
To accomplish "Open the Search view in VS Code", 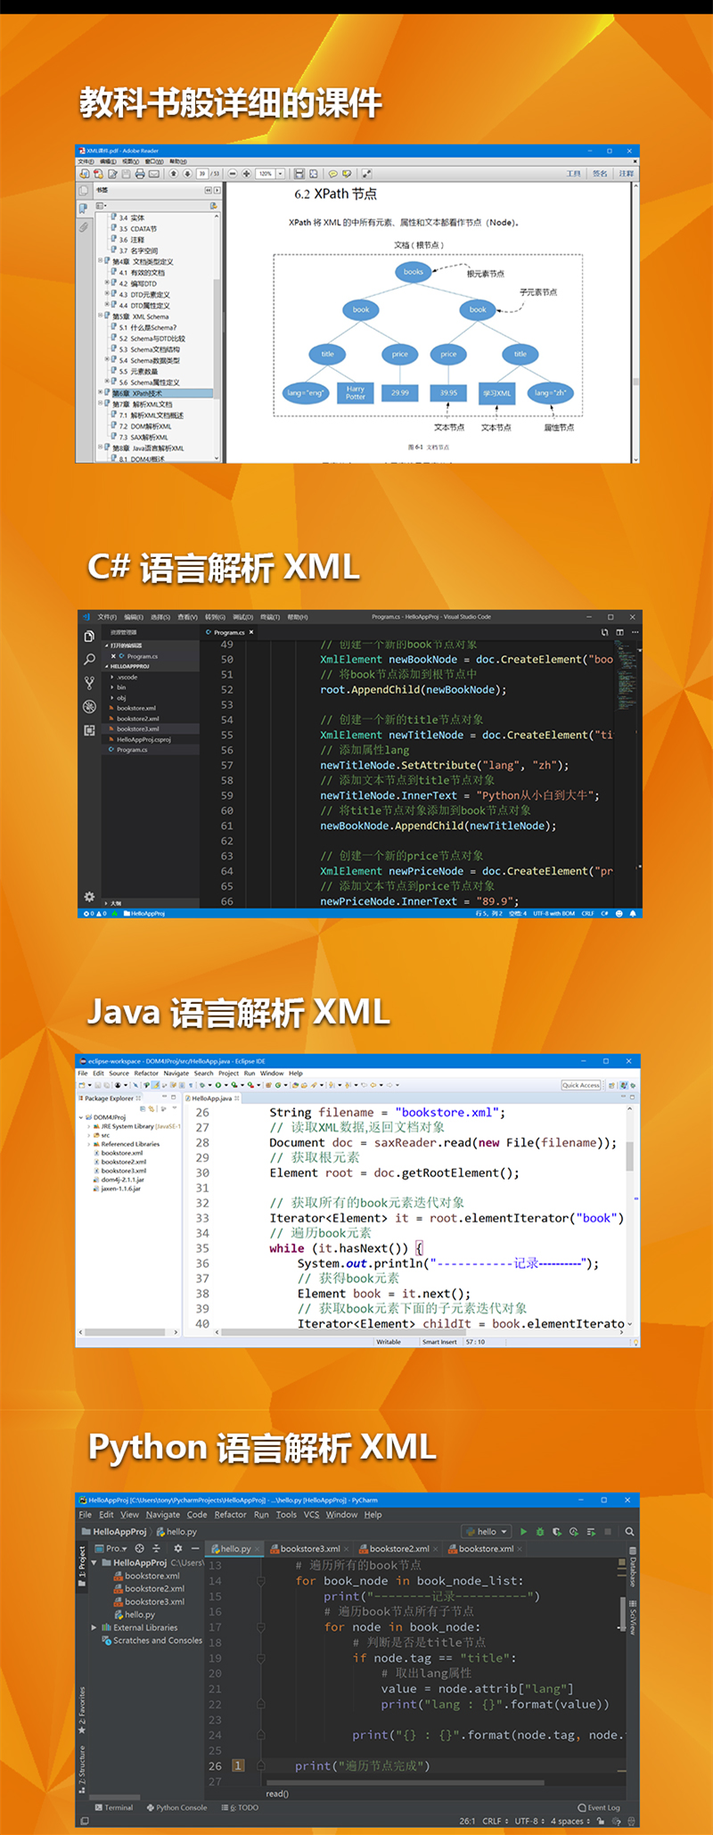I will tap(89, 660).
